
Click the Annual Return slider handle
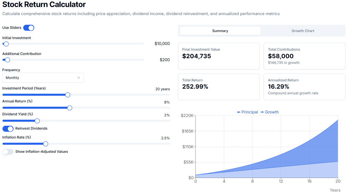tap(69, 108)
